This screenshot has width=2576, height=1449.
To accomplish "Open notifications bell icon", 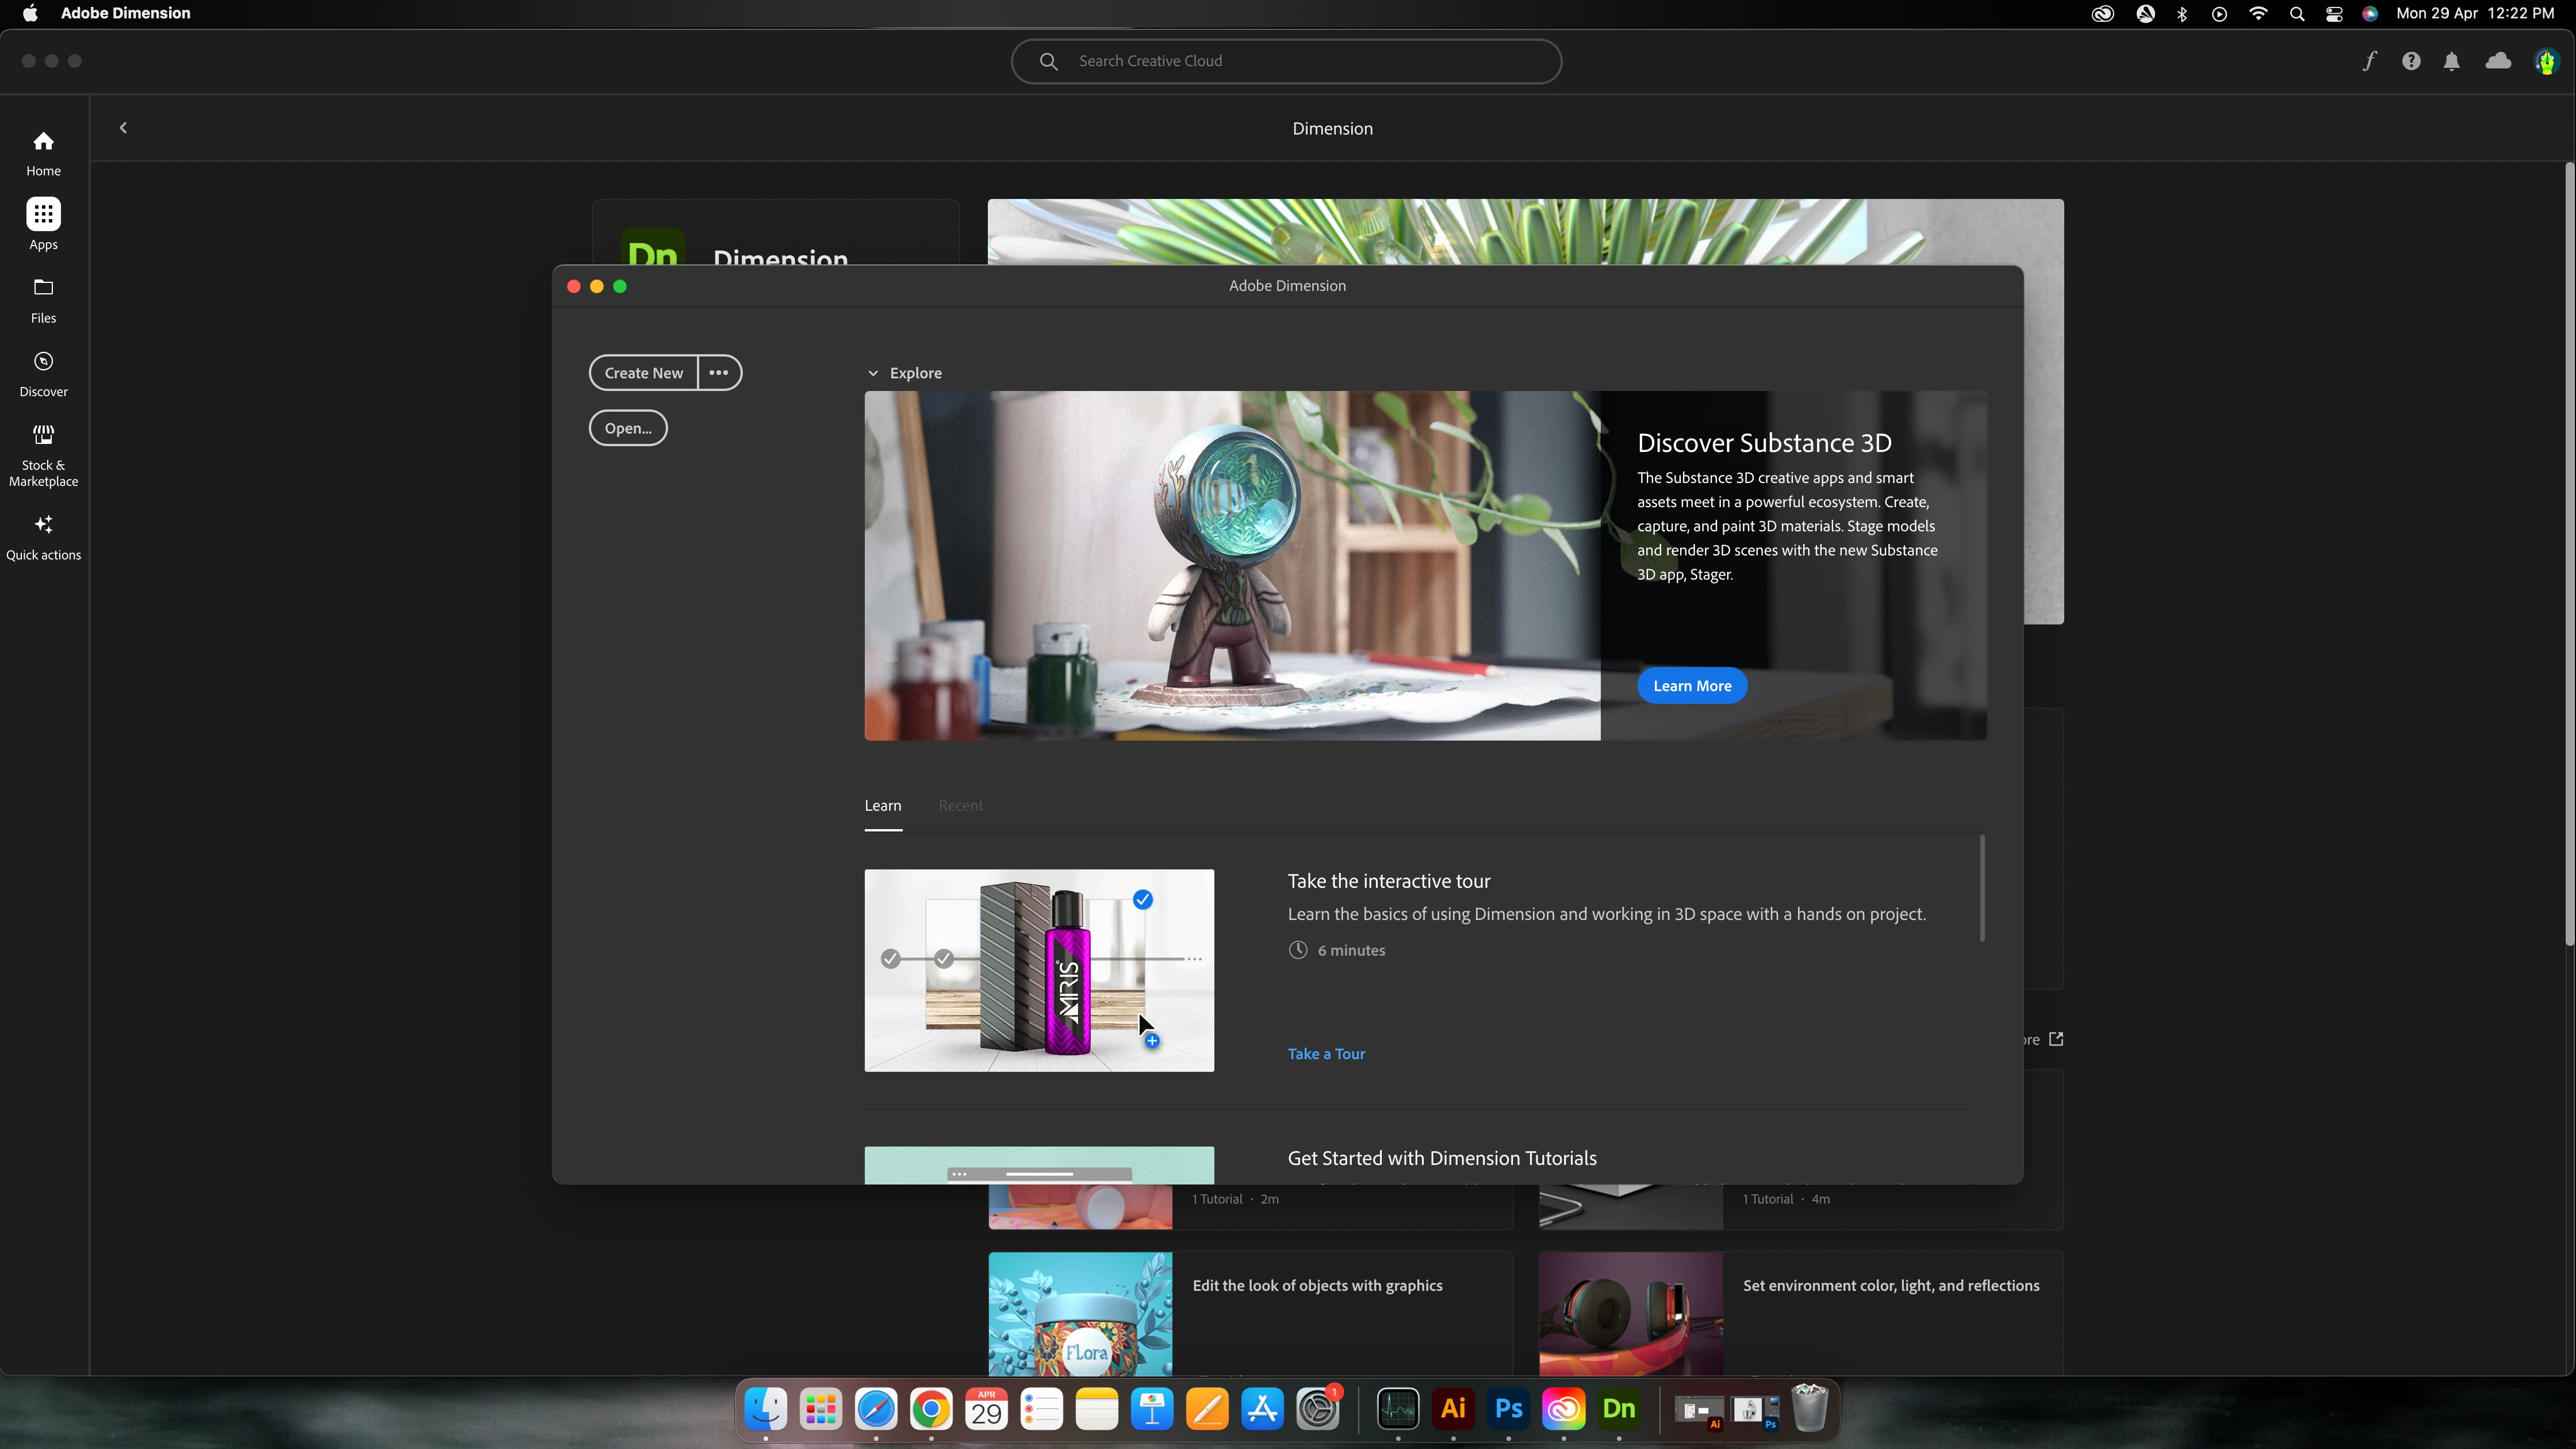I will click(x=2451, y=62).
